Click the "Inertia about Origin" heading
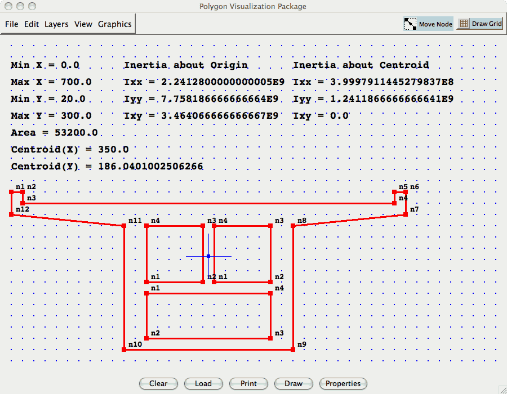Image resolution: width=507 pixels, height=394 pixels. coord(186,65)
